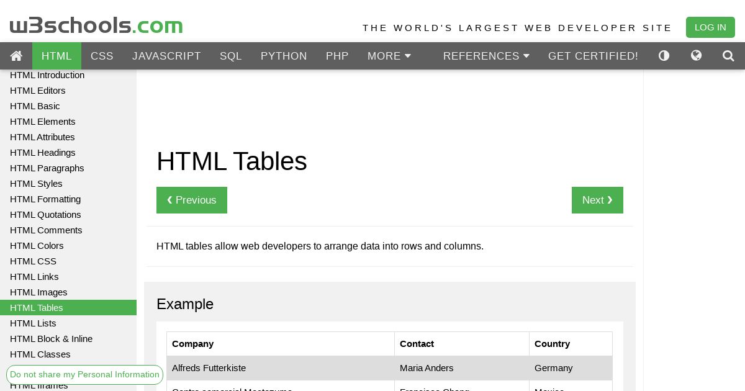Select the PHP tab
This screenshot has height=391, width=745.
pos(337,56)
